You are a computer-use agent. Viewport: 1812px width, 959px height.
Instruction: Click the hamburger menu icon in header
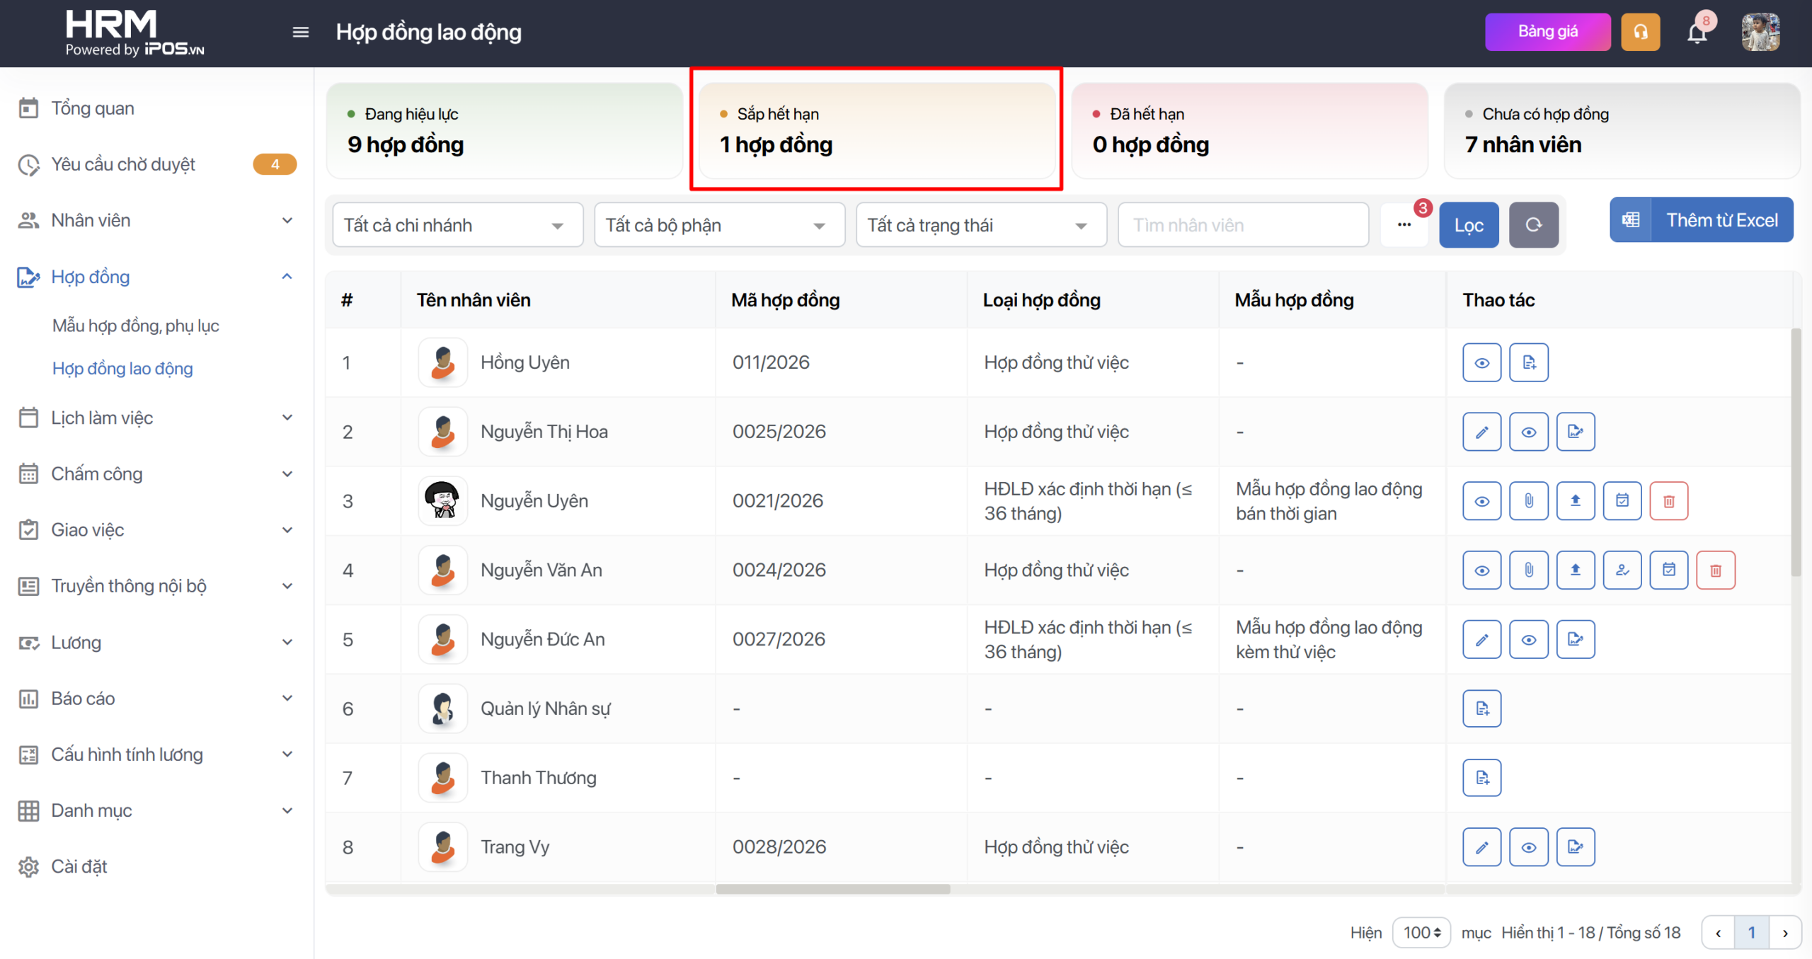tap(300, 32)
